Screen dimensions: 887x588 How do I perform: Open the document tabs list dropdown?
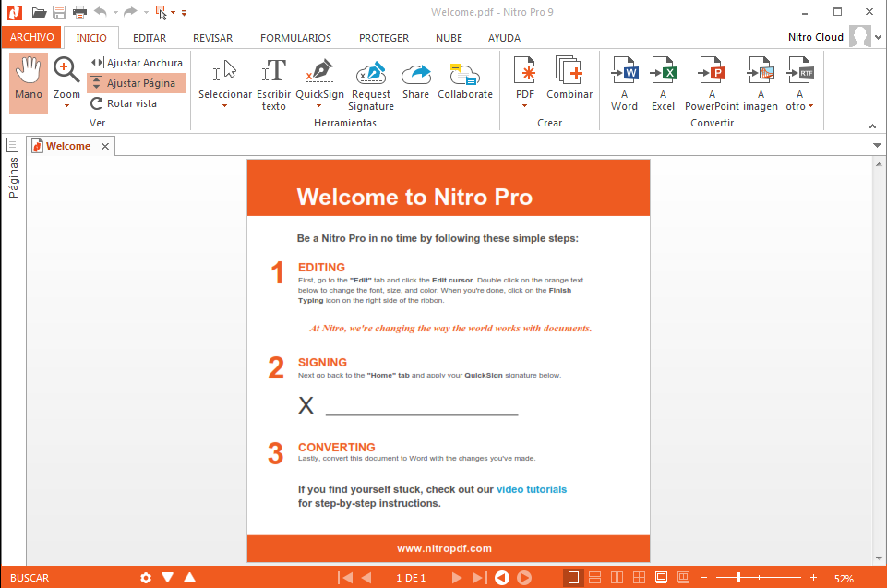tap(877, 146)
